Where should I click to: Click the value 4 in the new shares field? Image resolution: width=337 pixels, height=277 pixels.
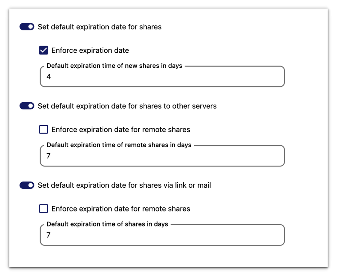click(49, 77)
